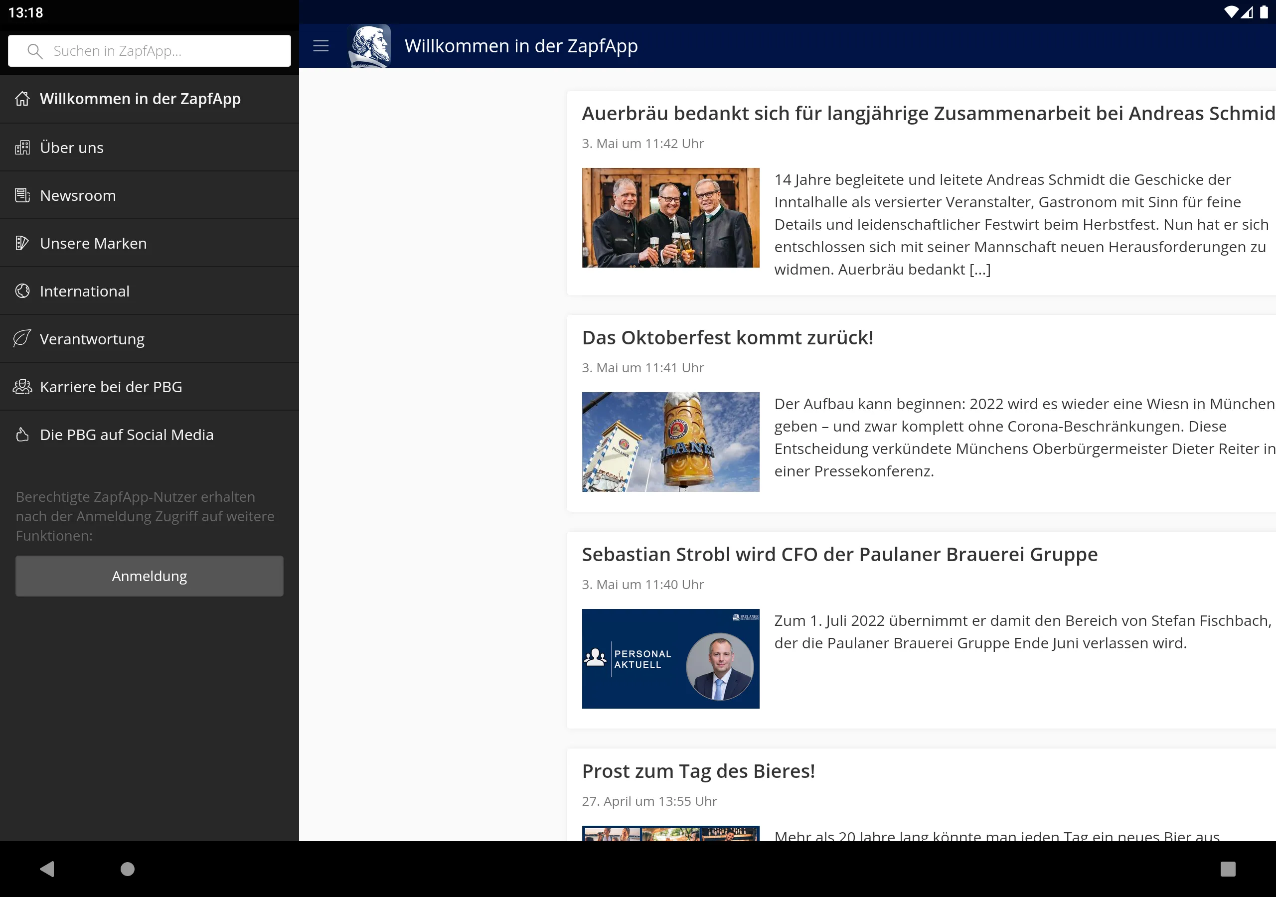Open the Über uns section icon

(x=22, y=147)
